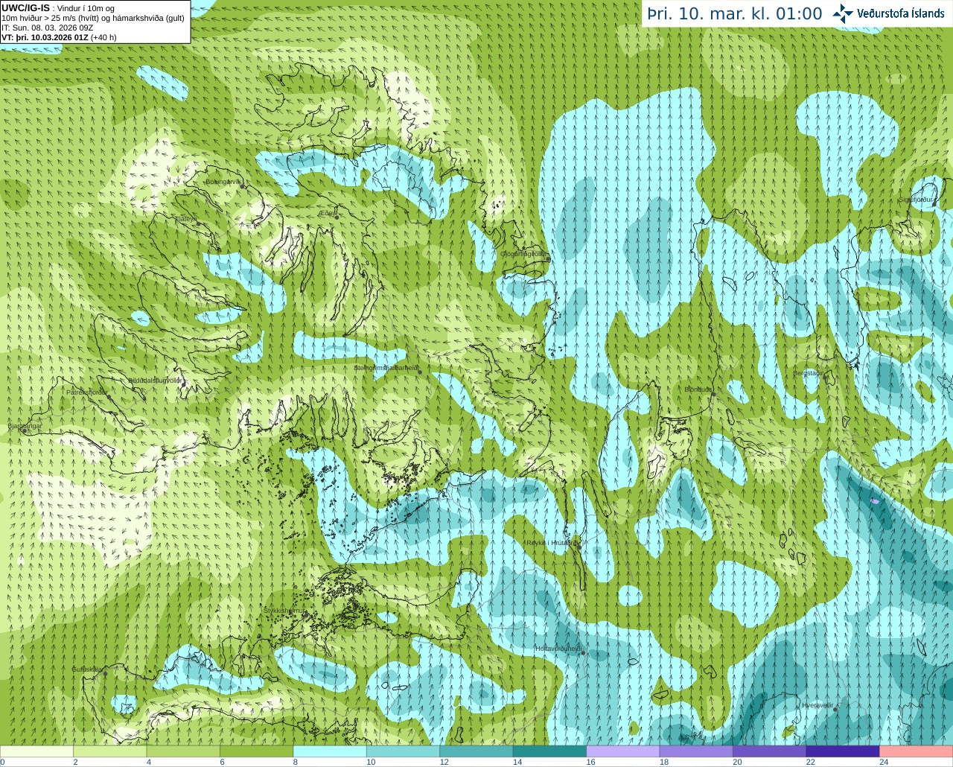The image size is (953, 767).
Task: Click the 12–14 m/s teal legend swatch
Action: 476,751
